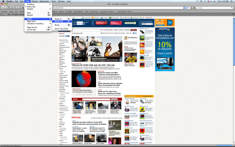
Task: Click the Reload toolbar icon
Action: pyautogui.click(x=12, y=8)
